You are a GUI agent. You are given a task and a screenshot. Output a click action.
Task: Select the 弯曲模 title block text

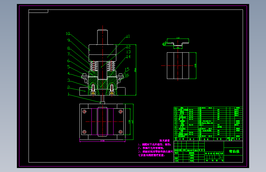pos(233,151)
